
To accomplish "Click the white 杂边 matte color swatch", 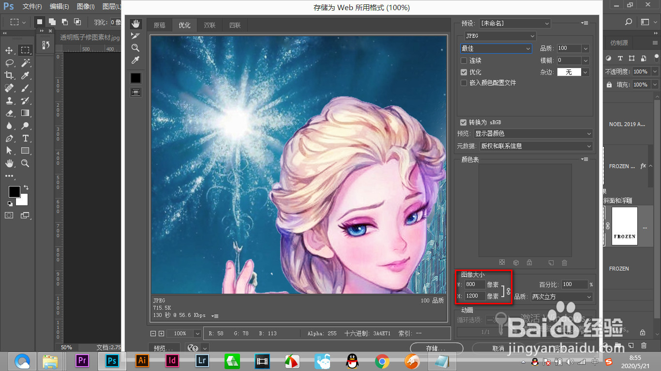I will point(569,72).
